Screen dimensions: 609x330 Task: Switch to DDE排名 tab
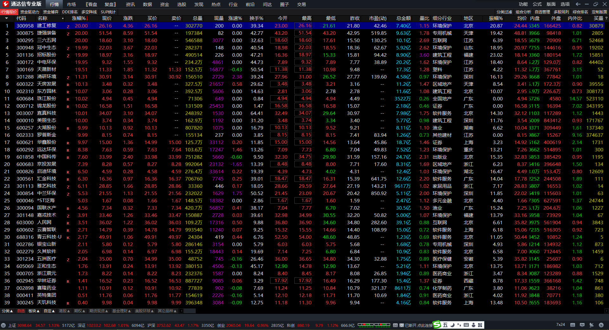(x=70, y=12)
